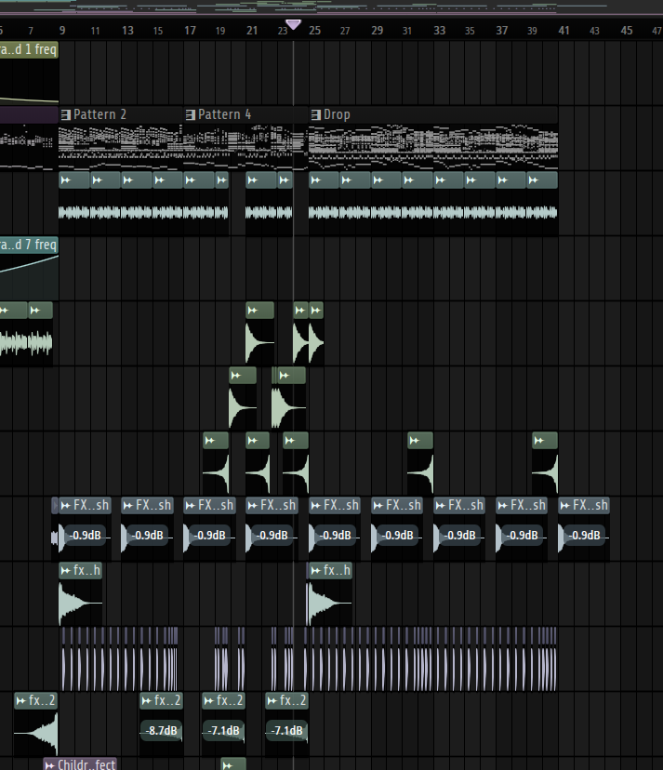Click the -8.7dB label on fx..2 clip
Viewport: 663px width, 770px height.
(x=161, y=731)
